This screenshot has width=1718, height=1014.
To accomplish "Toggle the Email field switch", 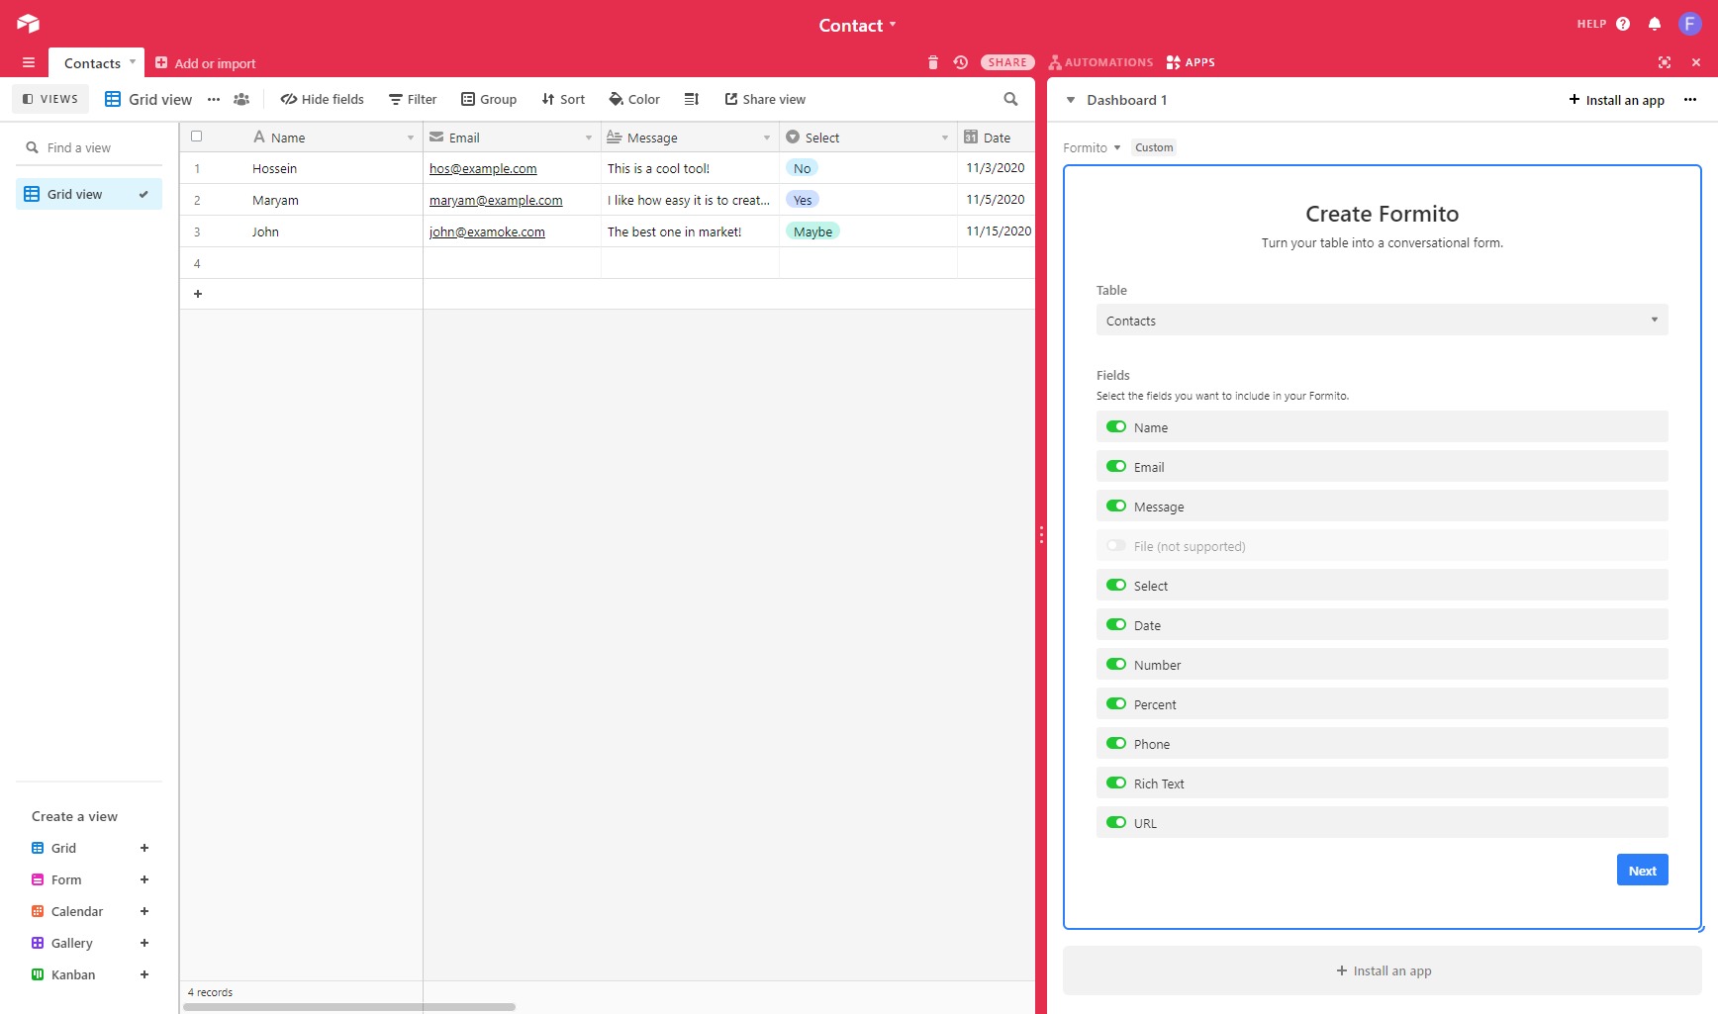I will tap(1116, 466).
